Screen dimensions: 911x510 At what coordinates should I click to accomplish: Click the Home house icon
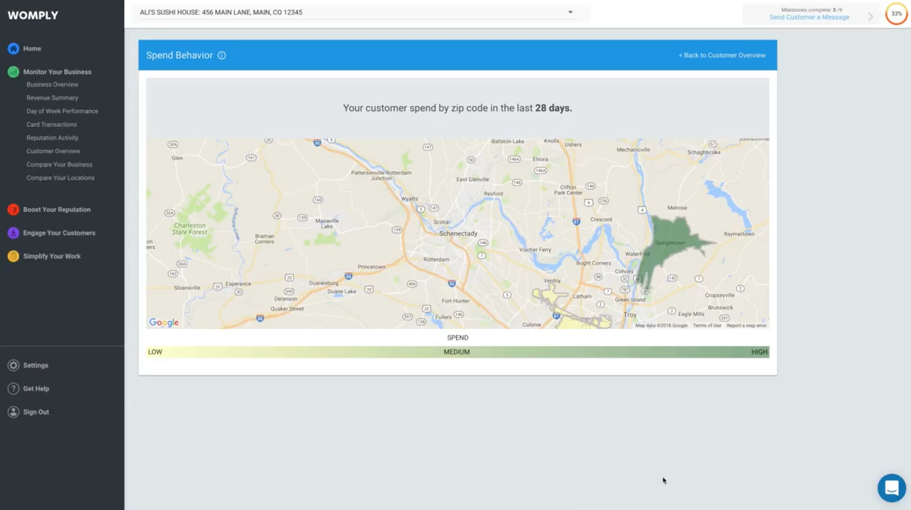point(13,49)
